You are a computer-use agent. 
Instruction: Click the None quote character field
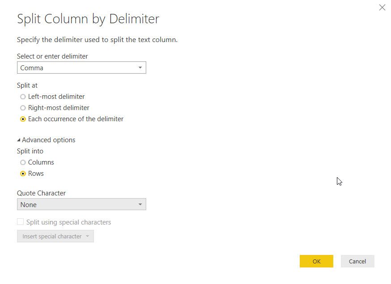(81, 204)
